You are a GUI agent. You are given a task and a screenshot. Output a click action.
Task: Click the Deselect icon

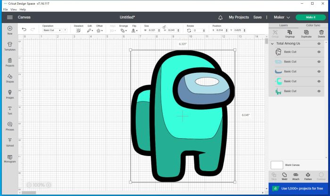click(79, 31)
